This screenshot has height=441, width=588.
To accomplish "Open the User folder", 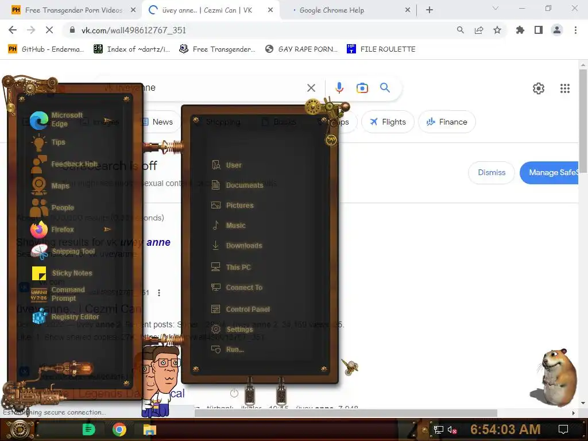I will 226,165.
